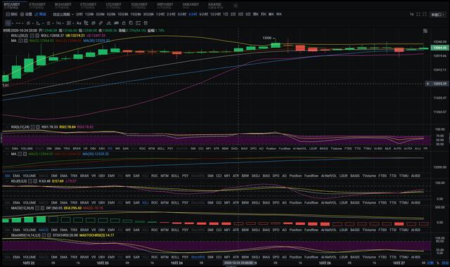The image size is (450, 267).
Task: Open RSI(6,12,24) indicator settings icon
Action: 33,127
